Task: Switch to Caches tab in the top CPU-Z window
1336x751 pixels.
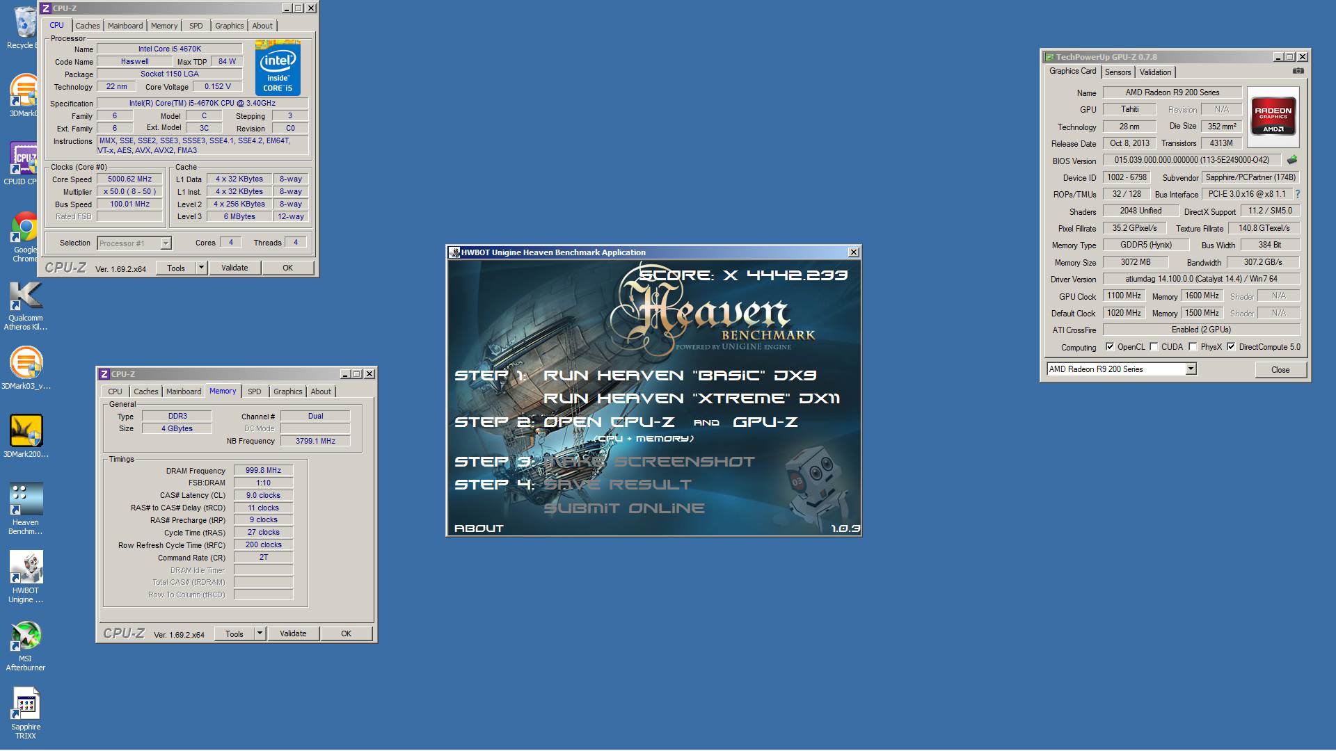Action: (88, 26)
